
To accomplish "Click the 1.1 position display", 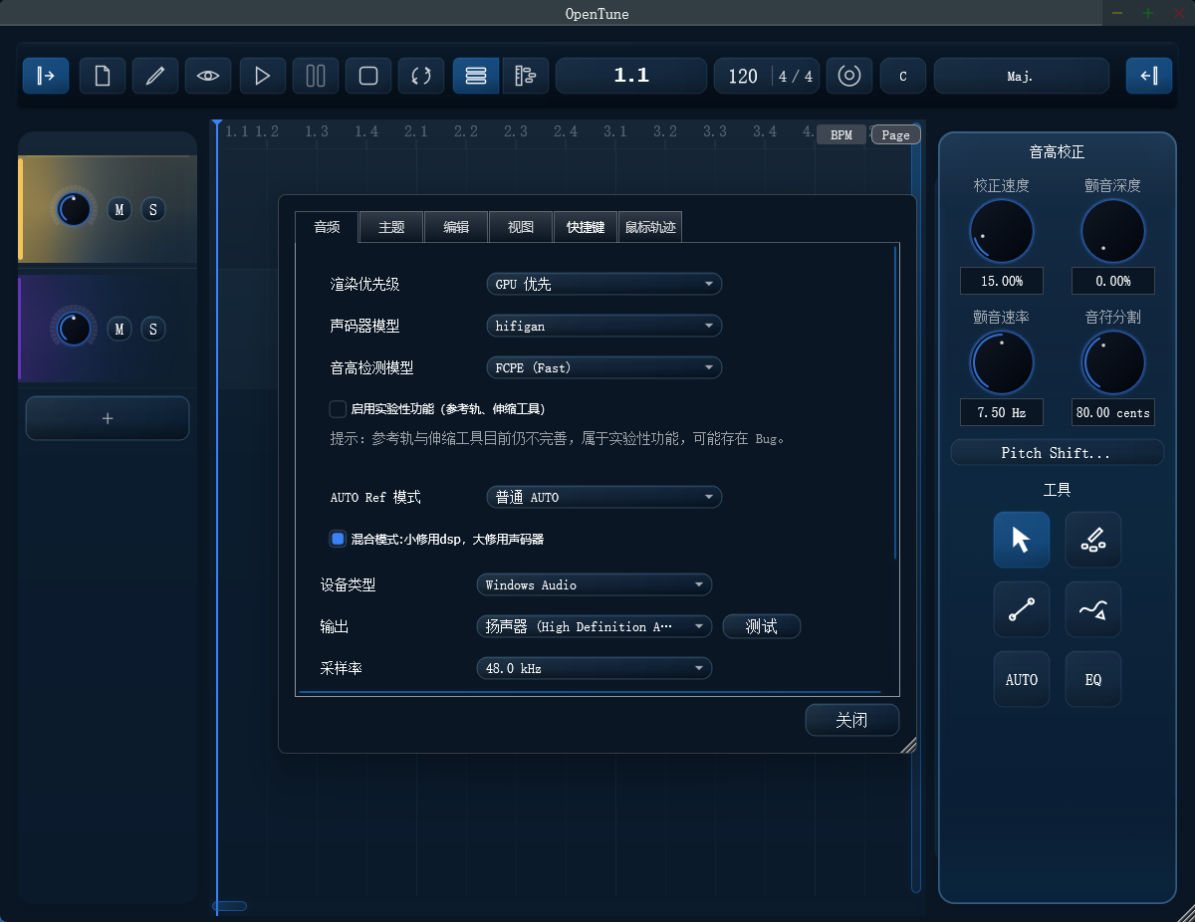I will pos(631,76).
